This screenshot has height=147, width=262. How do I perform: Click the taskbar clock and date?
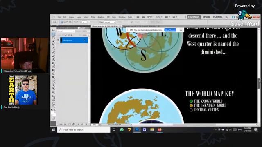[247, 129]
